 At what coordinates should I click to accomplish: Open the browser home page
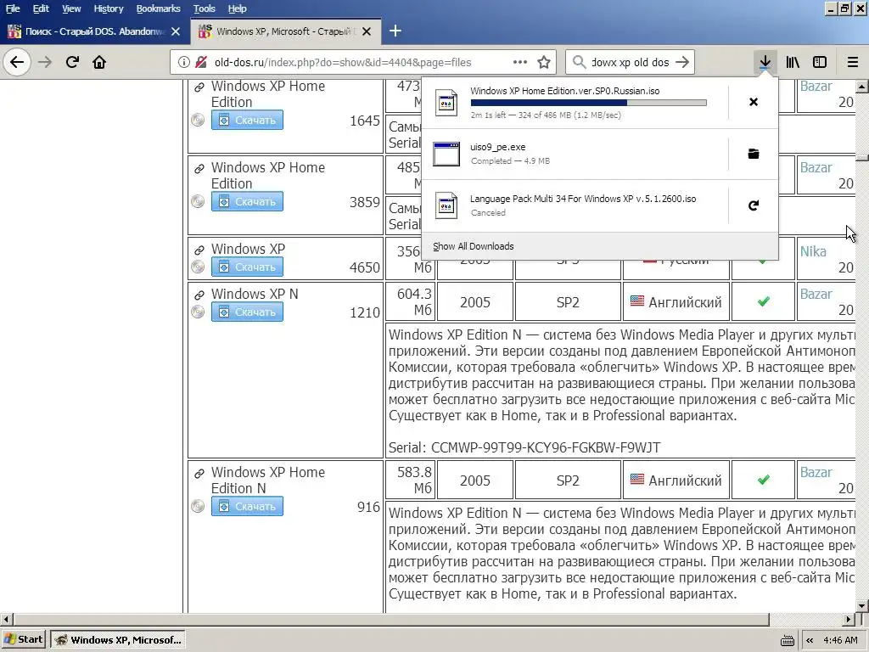[x=99, y=62]
